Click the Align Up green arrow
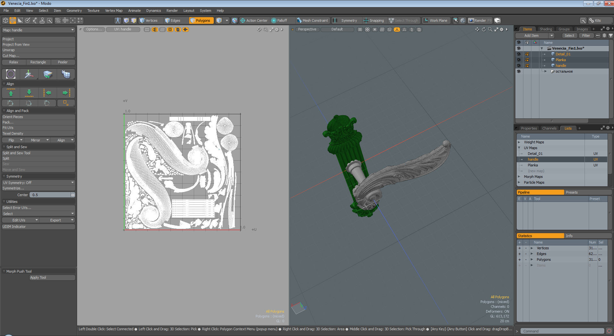 11,93
